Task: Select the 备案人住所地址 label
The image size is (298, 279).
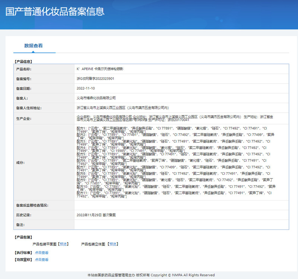Action: (x=29, y=108)
